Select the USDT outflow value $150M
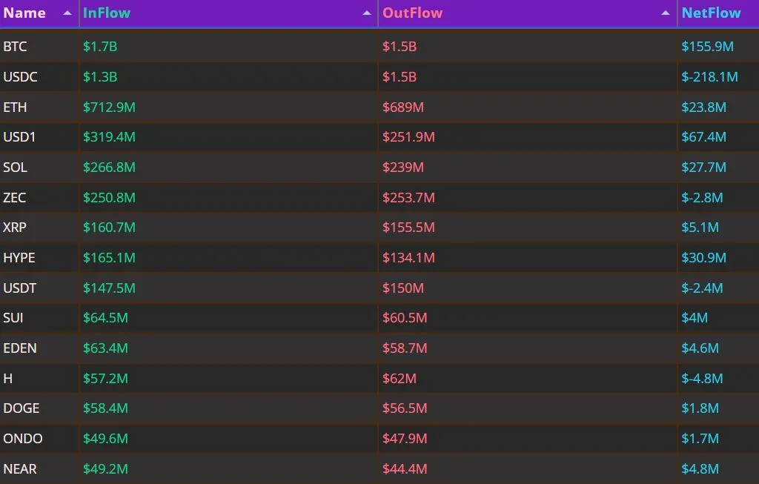Viewport: 759px width, 484px height. pos(402,288)
